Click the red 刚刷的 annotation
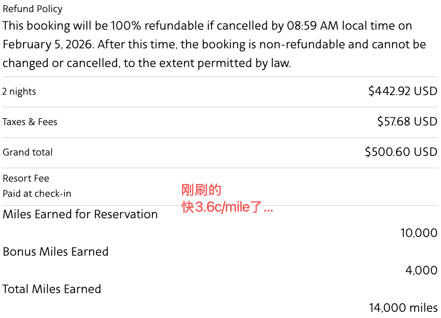Screen dimensions: 441x318 pyautogui.click(x=201, y=191)
